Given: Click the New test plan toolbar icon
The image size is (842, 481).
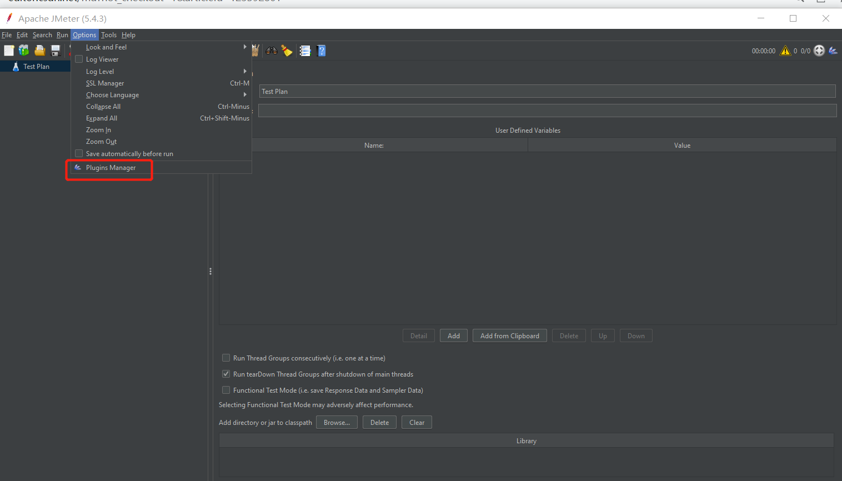Looking at the screenshot, I should coord(9,51).
